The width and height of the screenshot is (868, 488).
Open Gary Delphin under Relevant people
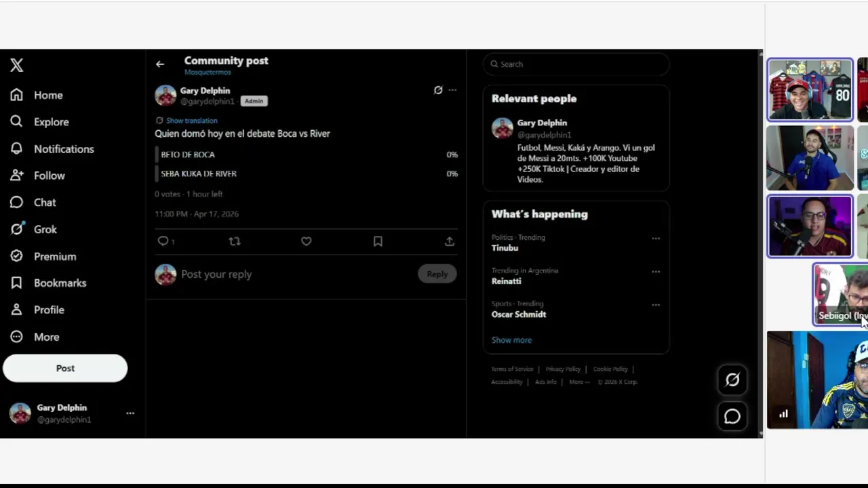pos(542,123)
